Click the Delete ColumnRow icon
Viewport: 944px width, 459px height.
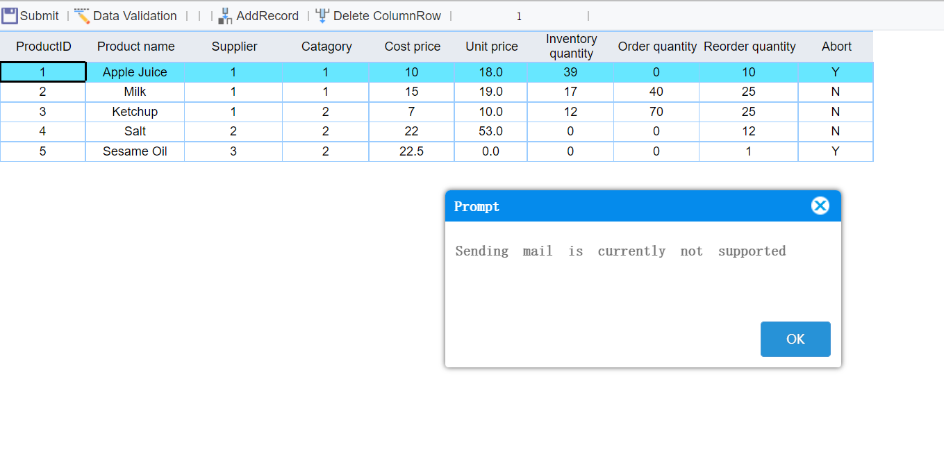click(x=322, y=15)
